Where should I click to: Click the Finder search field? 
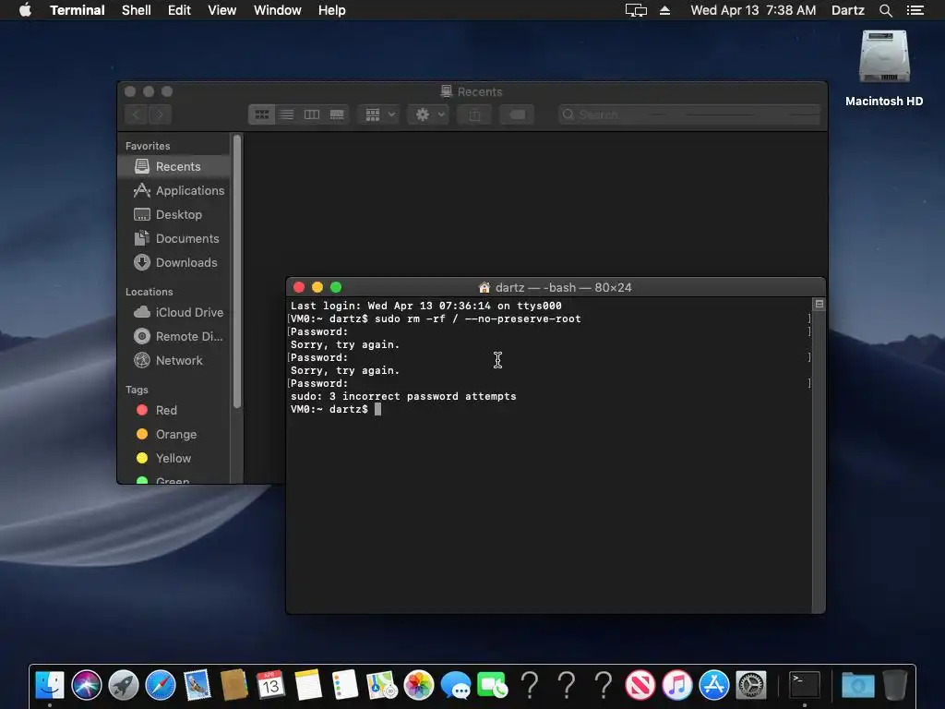point(688,114)
